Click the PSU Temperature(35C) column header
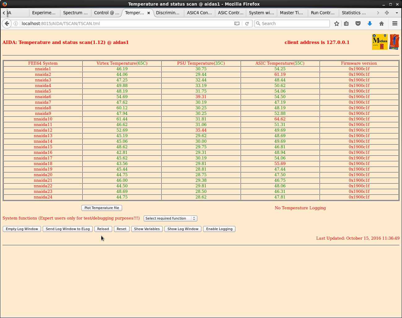Image resolution: width=402 pixels, height=318 pixels. [201, 63]
